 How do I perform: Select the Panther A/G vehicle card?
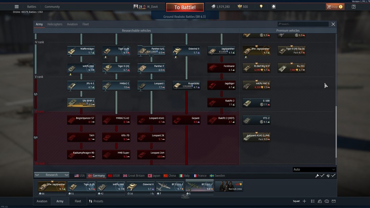click(x=151, y=51)
